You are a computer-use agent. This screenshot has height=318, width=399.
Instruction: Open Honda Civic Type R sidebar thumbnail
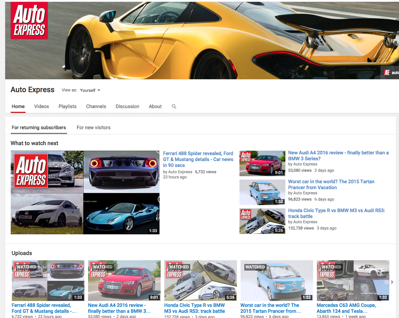tap(262, 221)
